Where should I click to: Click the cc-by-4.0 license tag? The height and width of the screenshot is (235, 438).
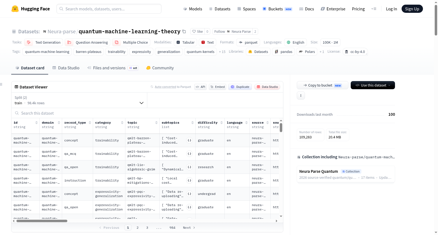click(355, 52)
